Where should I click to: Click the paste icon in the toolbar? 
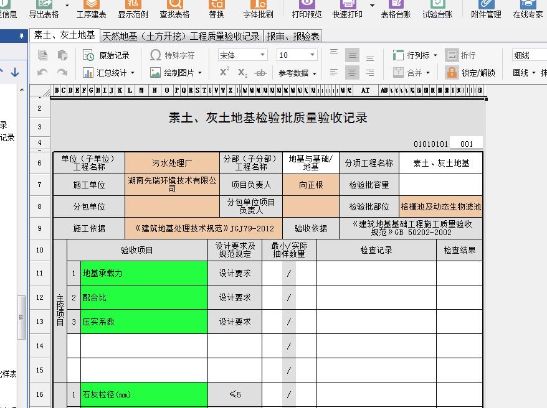62,55
